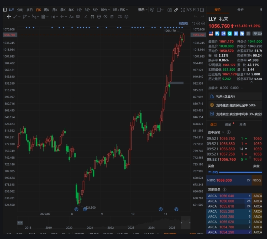Open the 分析 analysis tab
This screenshot has width=267, height=239.
(240, 10)
